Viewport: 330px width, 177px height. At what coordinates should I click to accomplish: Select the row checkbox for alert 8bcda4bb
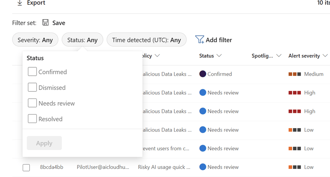pyautogui.click(x=26, y=167)
